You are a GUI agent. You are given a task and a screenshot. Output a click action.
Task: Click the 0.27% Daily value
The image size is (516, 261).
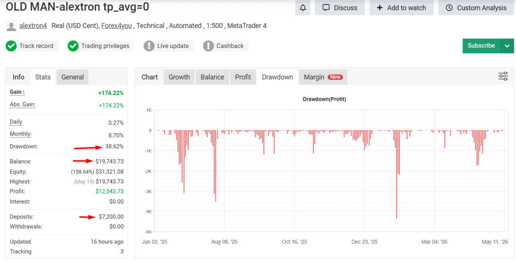pos(116,123)
